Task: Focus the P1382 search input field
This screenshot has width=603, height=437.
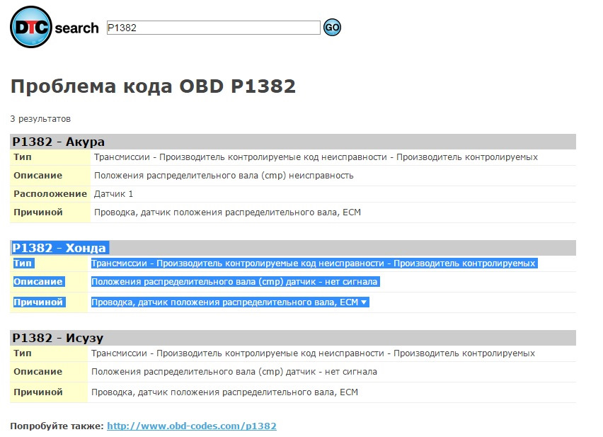Action: pyautogui.click(x=214, y=28)
